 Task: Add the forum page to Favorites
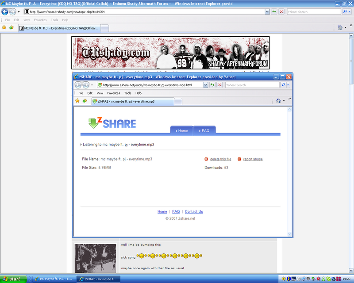[x=12, y=27]
